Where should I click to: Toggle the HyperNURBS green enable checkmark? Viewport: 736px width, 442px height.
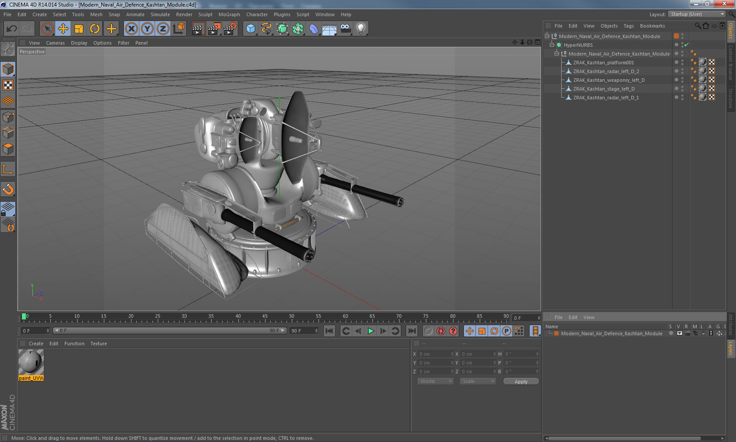(686, 45)
